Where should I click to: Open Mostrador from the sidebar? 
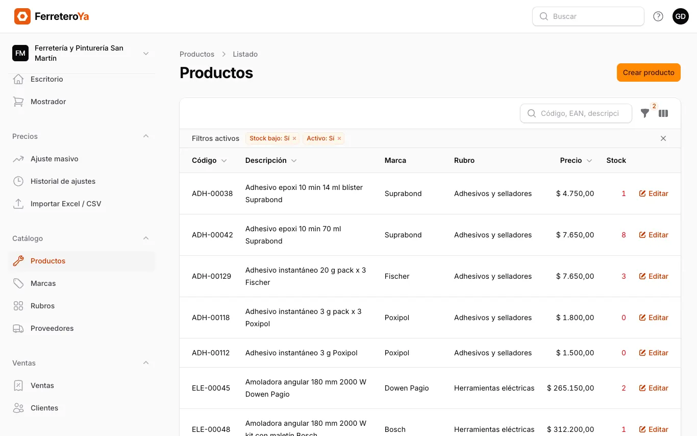82,102
